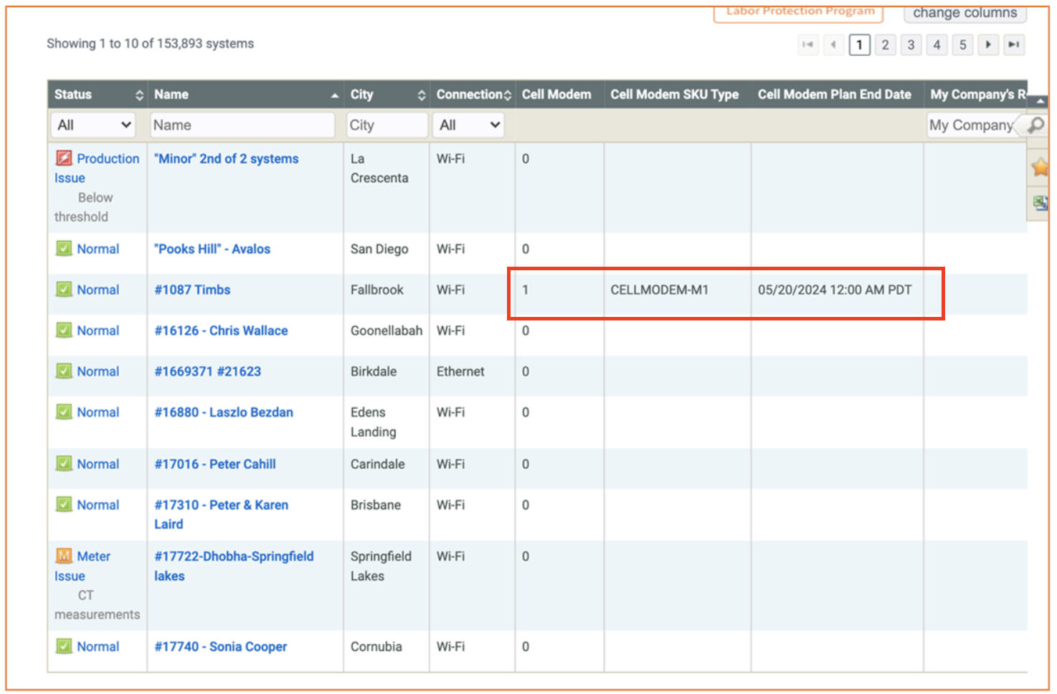Click green check icon for #1087 Timbs

[64, 290]
